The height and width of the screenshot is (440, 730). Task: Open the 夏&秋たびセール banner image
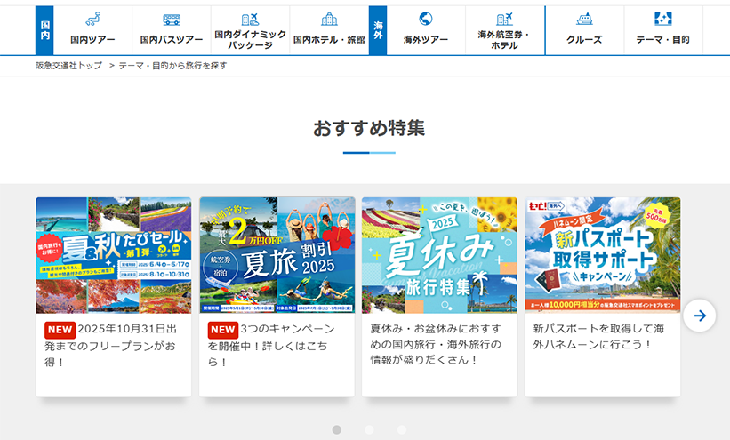pyautogui.click(x=113, y=255)
